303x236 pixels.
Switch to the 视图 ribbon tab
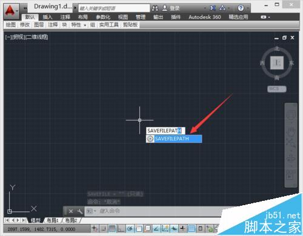click(x=123, y=17)
